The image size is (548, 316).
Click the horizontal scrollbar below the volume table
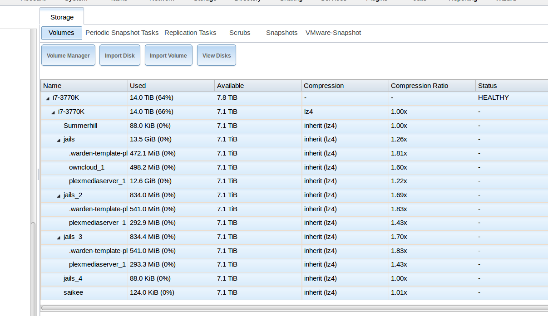tap(294, 307)
